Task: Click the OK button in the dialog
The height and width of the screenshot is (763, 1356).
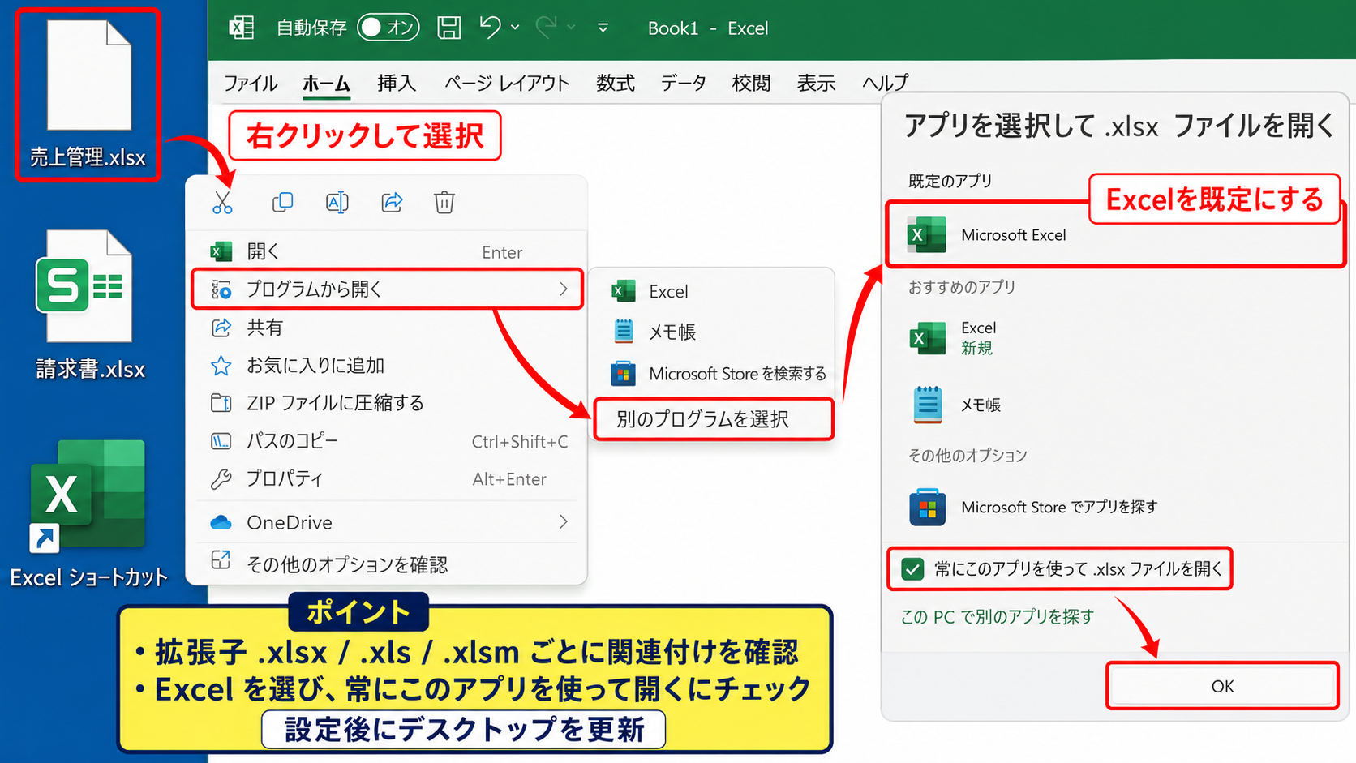Action: coord(1222,686)
